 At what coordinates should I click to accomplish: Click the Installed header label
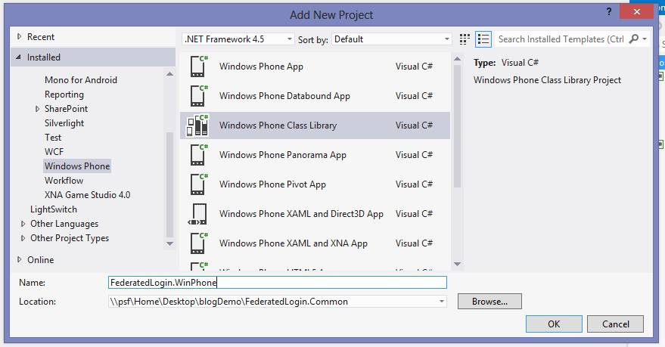(44, 57)
